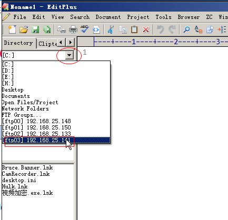Image resolution: width=228 pixels, height=220 pixels.
Task: Select [H:] drive in the list
Action: pyautogui.click(x=56, y=83)
